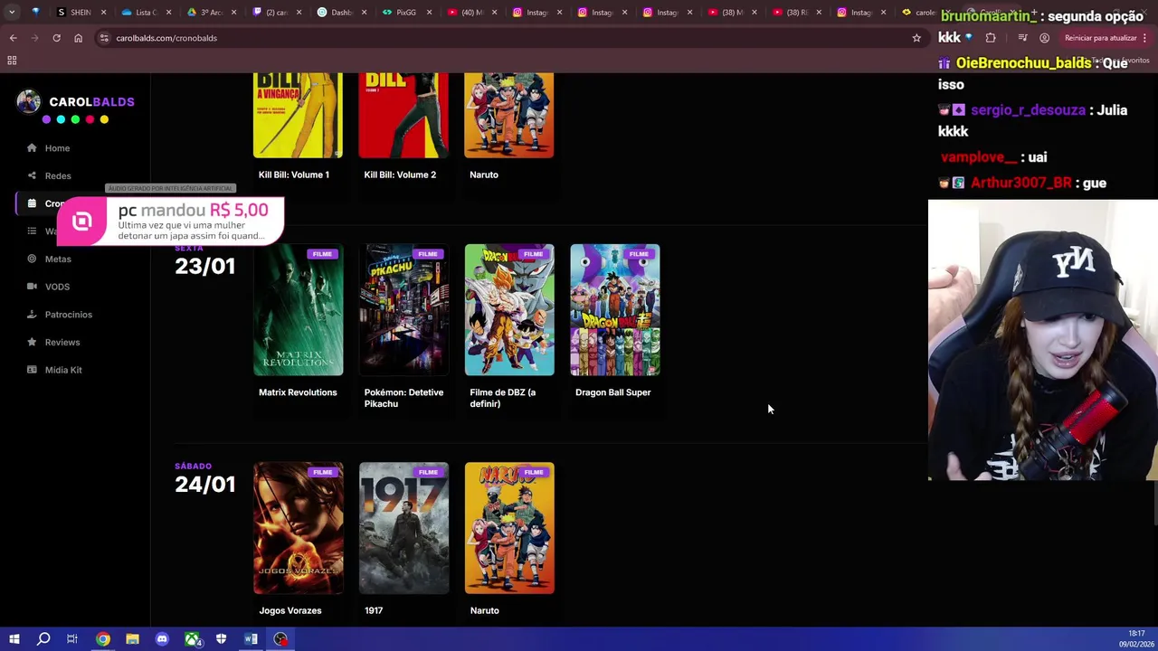The image size is (1158, 651).
Task: Click the Dragon Ball Super title
Action: [613, 392]
